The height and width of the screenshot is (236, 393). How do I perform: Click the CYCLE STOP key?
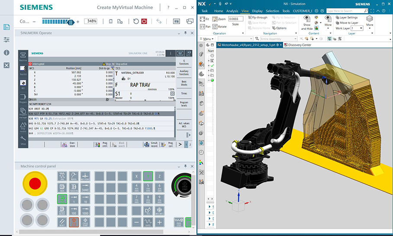(74, 222)
